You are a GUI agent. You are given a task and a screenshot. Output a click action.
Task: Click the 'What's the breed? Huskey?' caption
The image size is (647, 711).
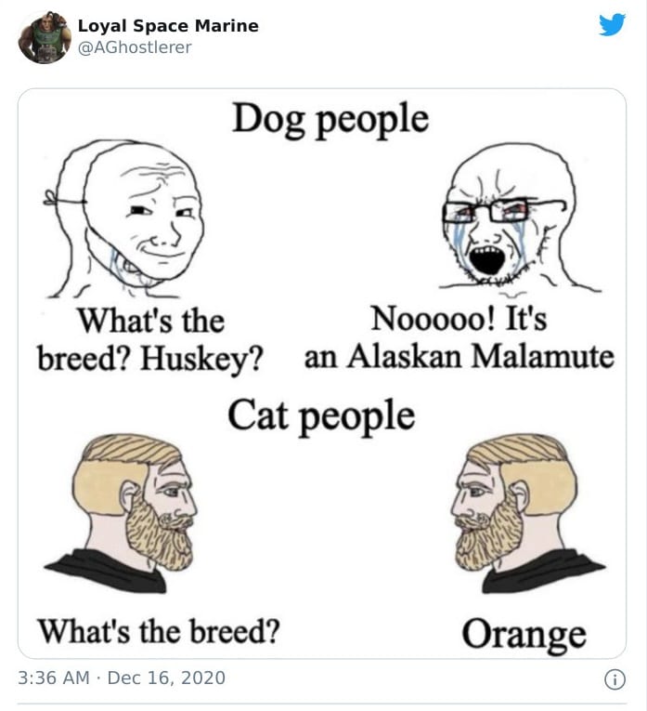[150, 339]
